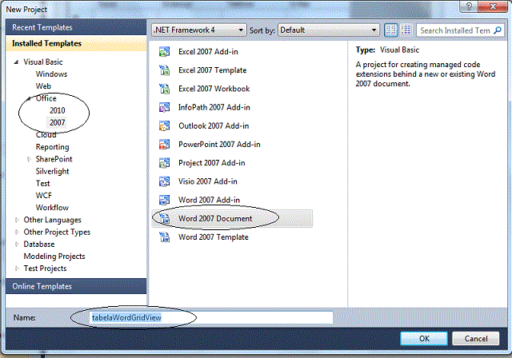Select the Cloud category
The width and height of the screenshot is (512, 358).
pyautogui.click(x=46, y=135)
